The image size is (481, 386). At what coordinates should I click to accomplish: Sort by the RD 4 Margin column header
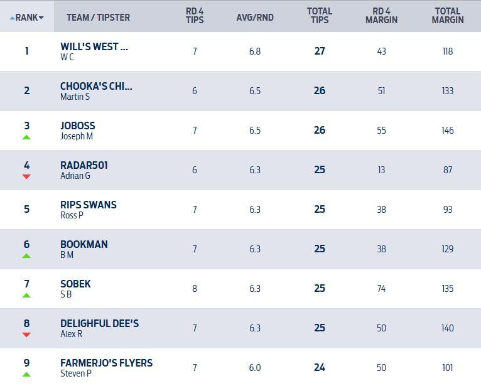[381, 16]
